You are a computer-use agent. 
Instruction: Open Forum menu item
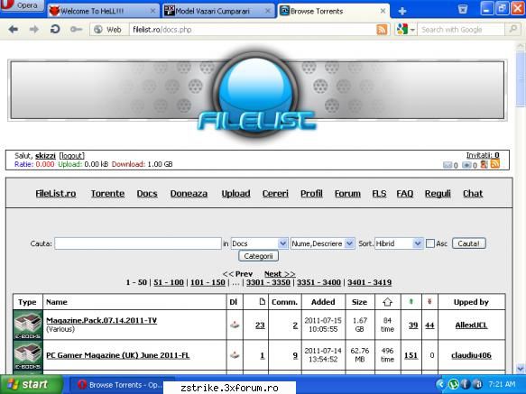347,194
